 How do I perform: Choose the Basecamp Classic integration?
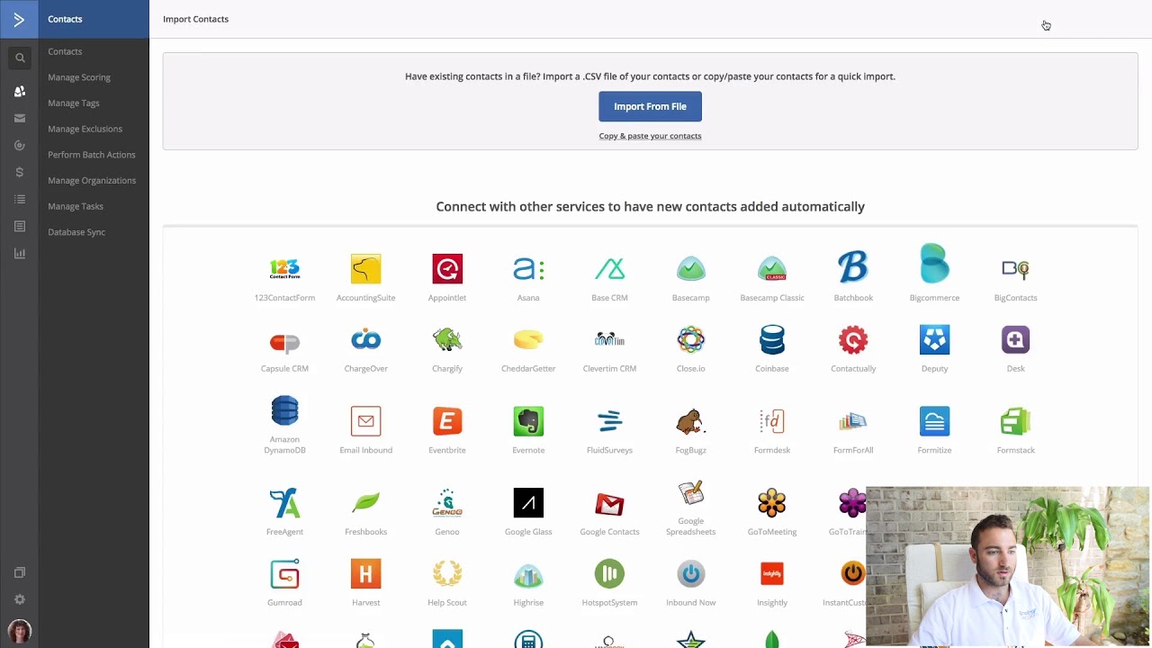pos(772,268)
